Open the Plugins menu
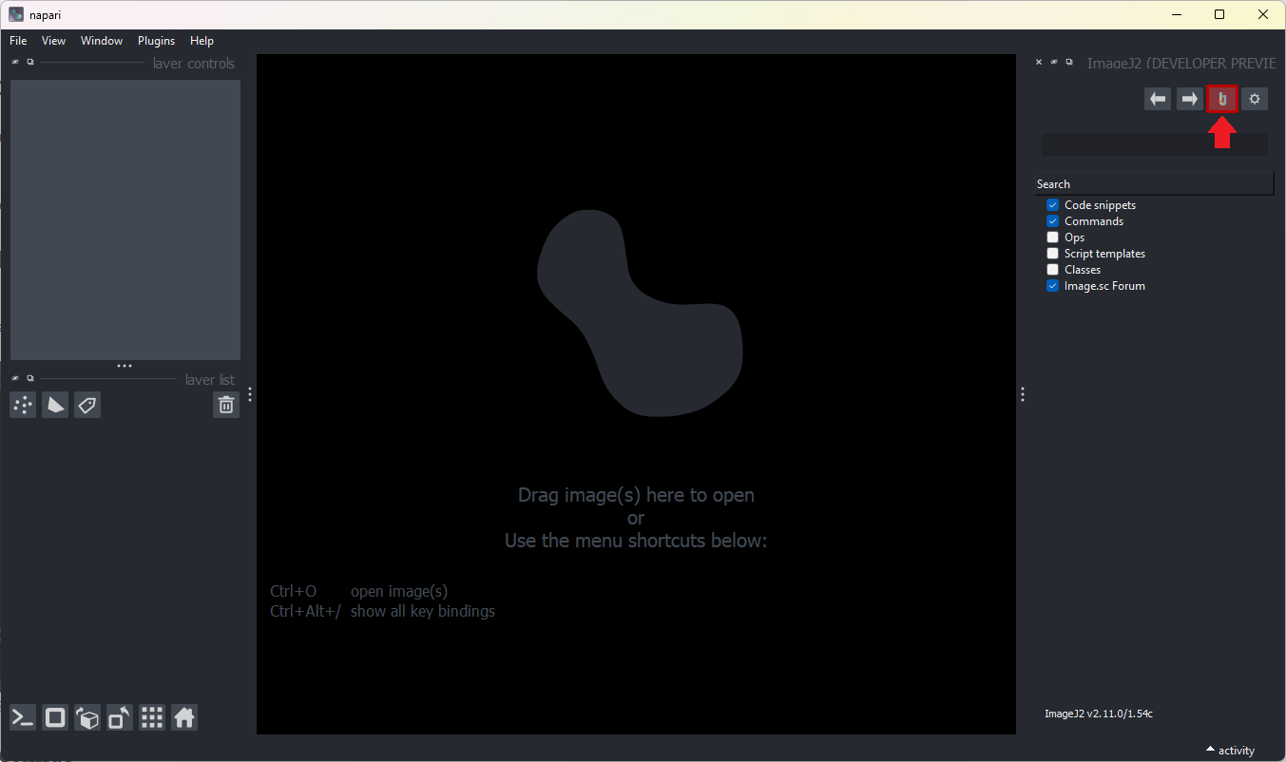The image size is (1286, 762). (156, 41)
